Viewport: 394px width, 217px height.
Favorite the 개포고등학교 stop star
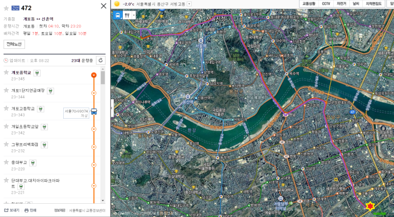(6, 108)
